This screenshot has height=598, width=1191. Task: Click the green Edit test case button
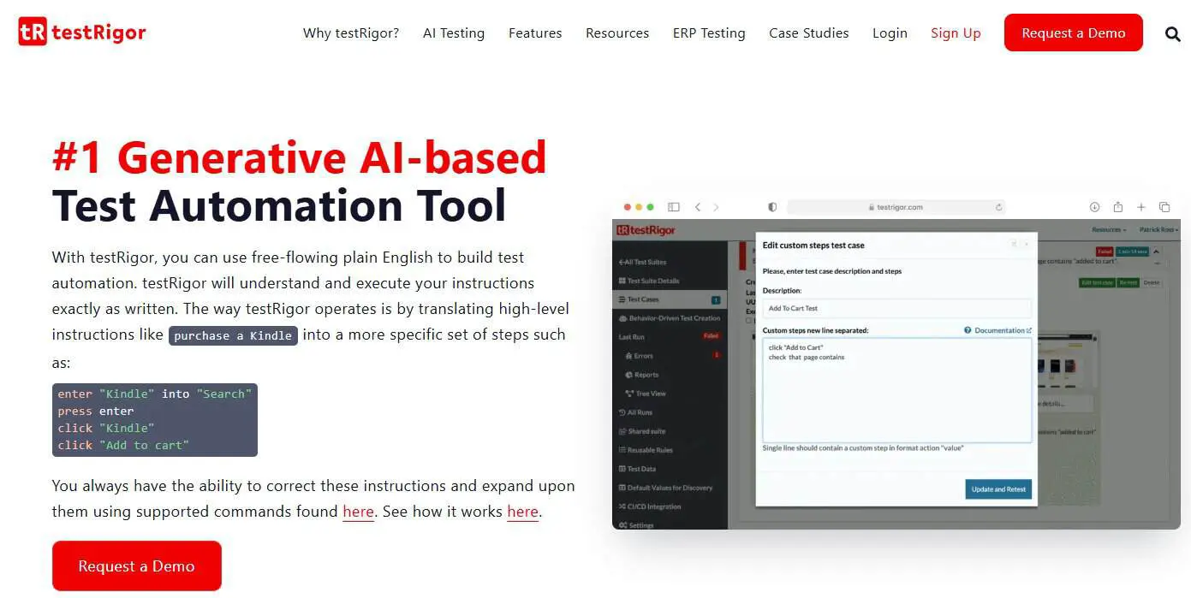coord(1097,282)
